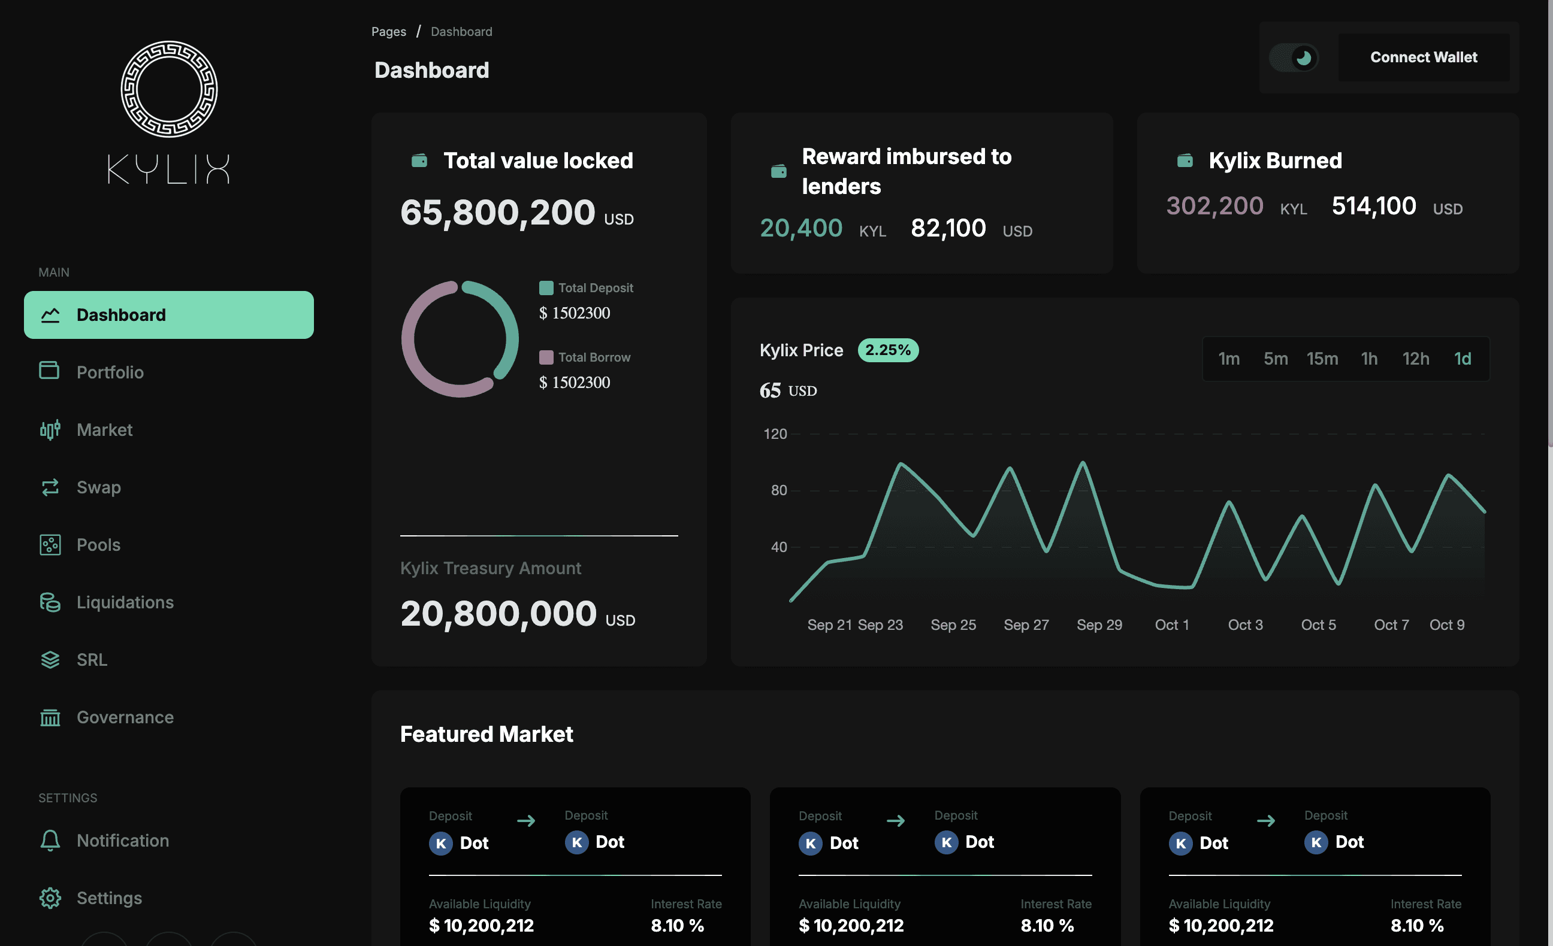Click Pages in the breadcrumb
Image resolution: width=1553 pixels, height=946 pixels.
coord(388,32)
